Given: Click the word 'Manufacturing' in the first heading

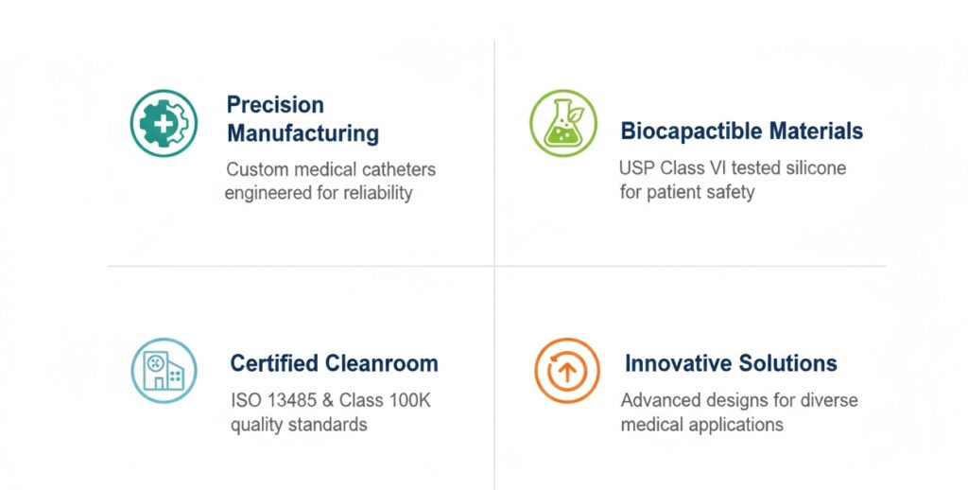Looking at the screenshot, I should pyautogui.click(x=302, y=133).
